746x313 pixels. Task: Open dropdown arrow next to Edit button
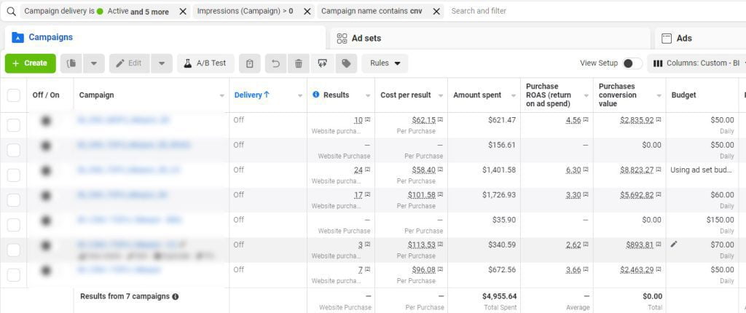click(162, 63)
